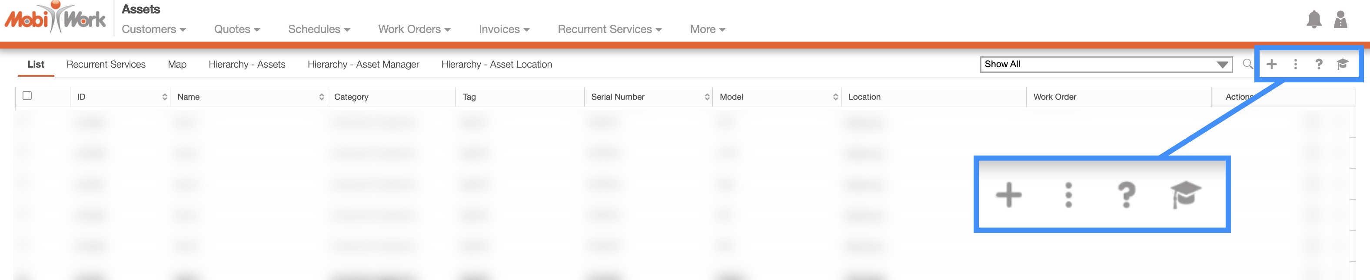Select the Hierarchy - Asset Manager tab
This screenshot has height=280, width=1370.
click(x=362, y=64)
